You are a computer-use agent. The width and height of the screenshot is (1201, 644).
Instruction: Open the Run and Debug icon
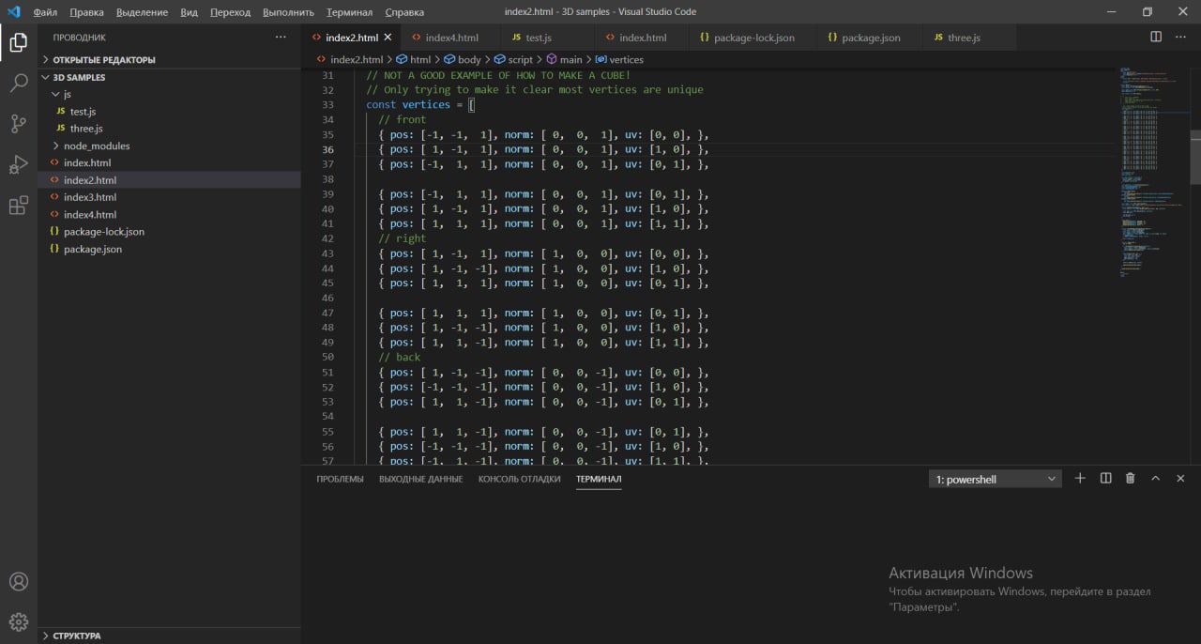pyautogui.click(x=18, y=165)
